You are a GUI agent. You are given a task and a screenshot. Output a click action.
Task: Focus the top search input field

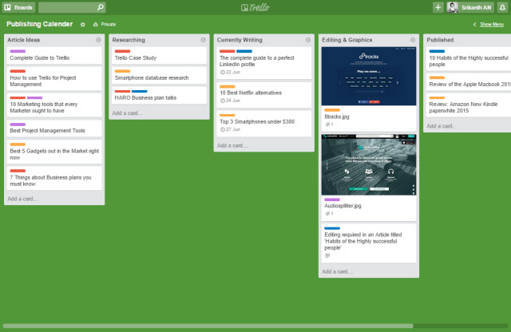tap(72, 7)
